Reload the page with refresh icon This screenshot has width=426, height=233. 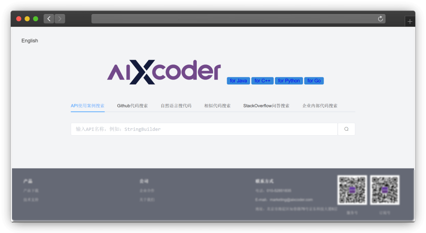pyautogui.click(x=380, y=19)
